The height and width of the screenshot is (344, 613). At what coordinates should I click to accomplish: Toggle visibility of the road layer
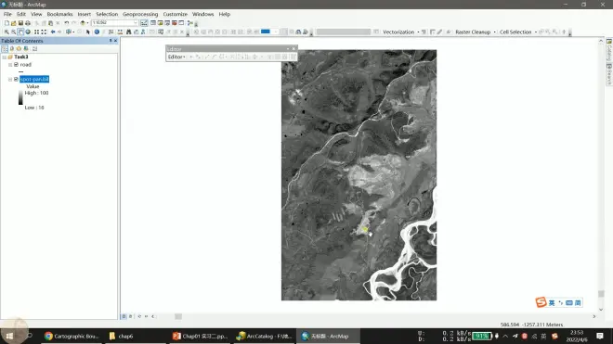(16, 64)
